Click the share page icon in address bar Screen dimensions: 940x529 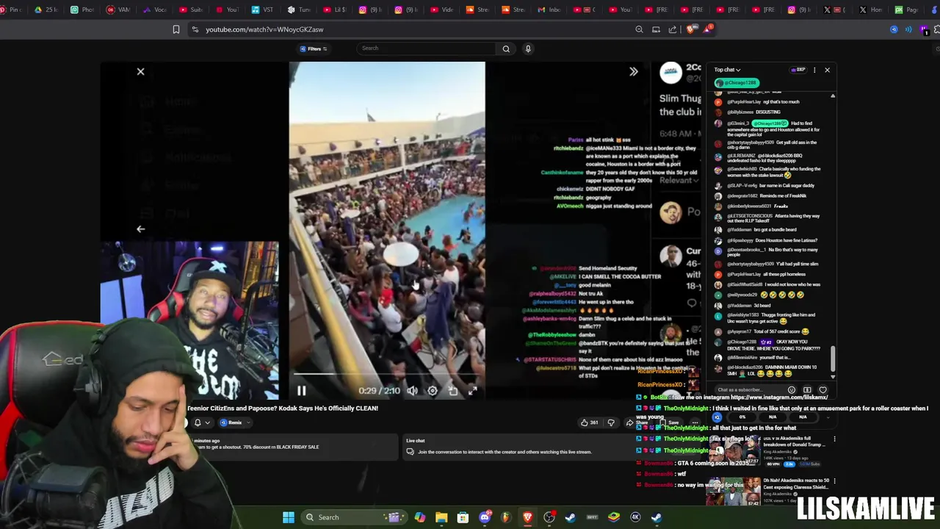pyautogui.click(x=673, y=29)
